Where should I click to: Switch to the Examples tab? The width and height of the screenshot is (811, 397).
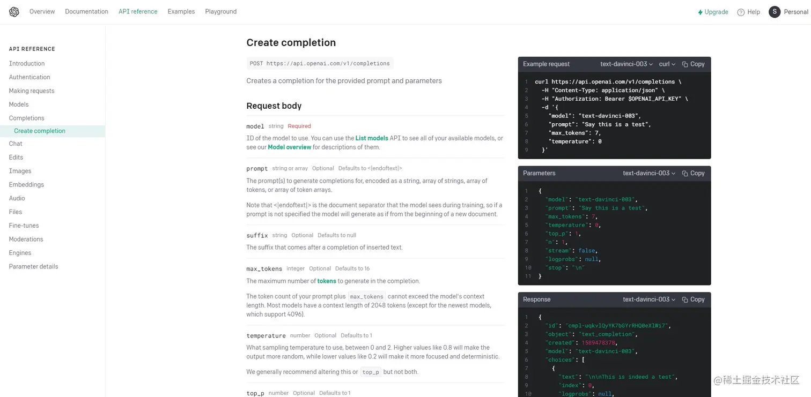(181, 12)
